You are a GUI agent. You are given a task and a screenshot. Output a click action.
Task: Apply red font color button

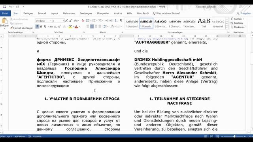[76, 26]
